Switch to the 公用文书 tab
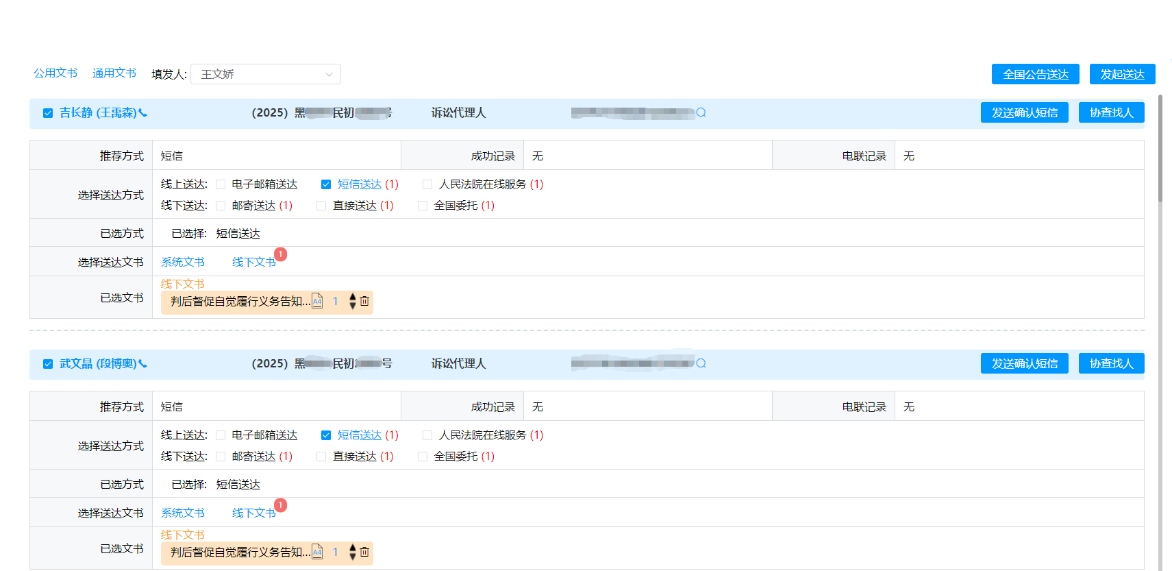Viewport: 1172px width, 571px height. [55, 73]
